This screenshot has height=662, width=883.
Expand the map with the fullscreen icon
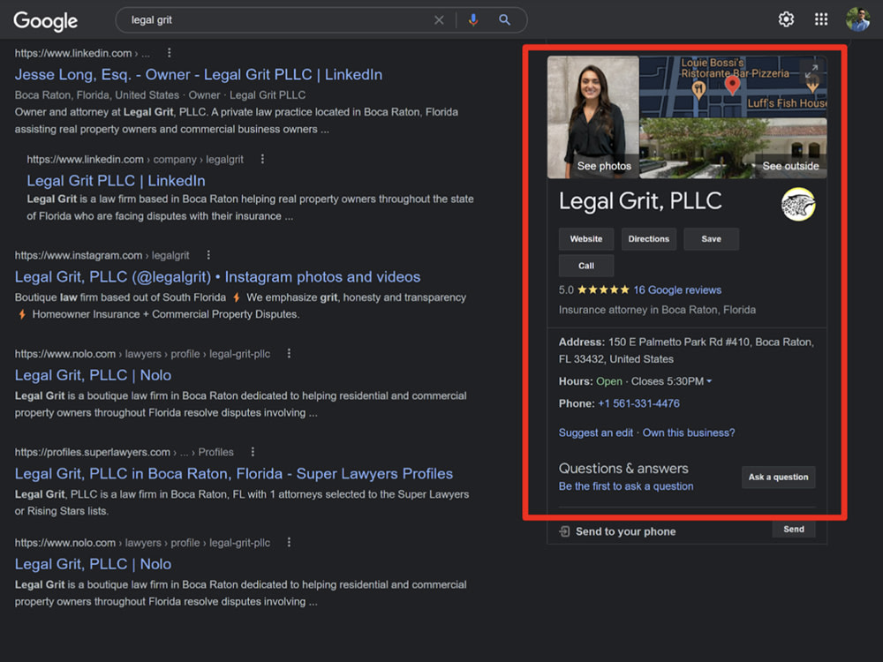point(811,71)
